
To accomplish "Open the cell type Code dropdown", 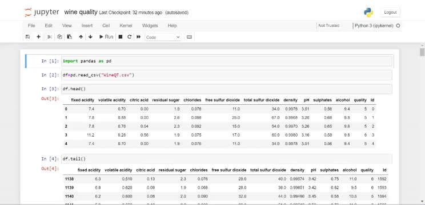I will pos(163,37).
